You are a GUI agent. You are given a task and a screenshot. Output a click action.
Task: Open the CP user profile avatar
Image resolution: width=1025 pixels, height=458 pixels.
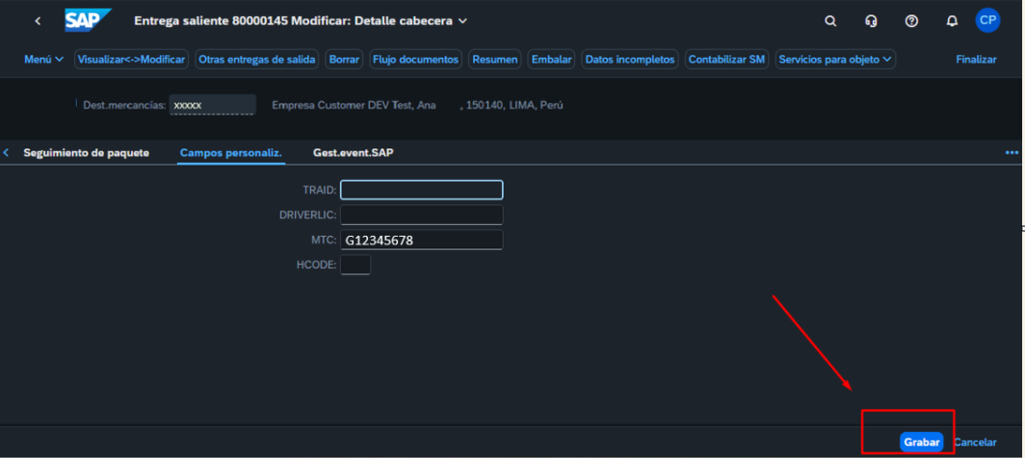987,20
